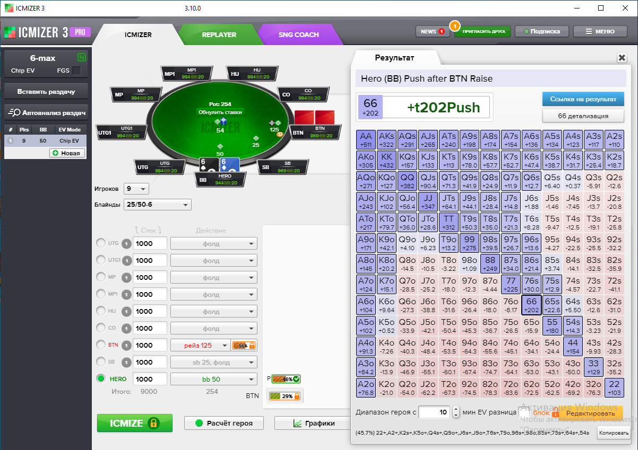Viewport: 638px width, 450px height.
Task: Open the MP action dropdown
Action: tap(213, 278)
